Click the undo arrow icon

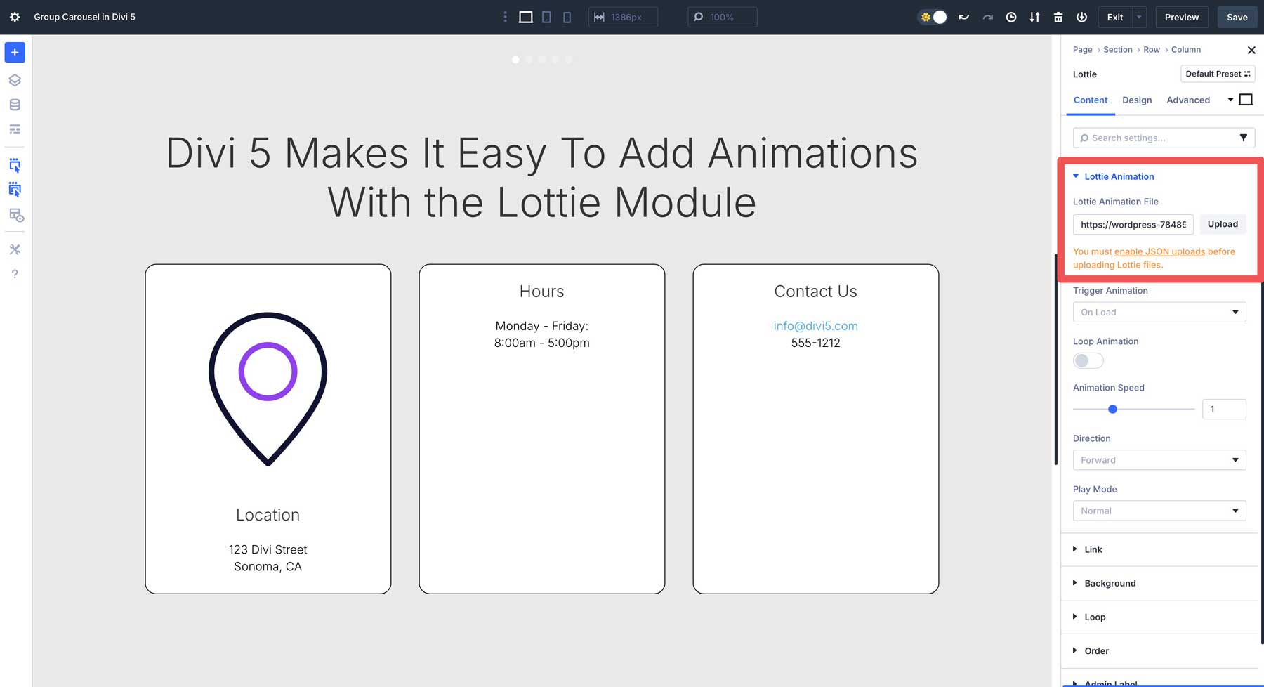963,16
